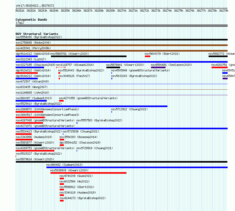Click nsv4271971 (gnomADStructuralVariants) label
235x211 pixels.
click(45, 126)
